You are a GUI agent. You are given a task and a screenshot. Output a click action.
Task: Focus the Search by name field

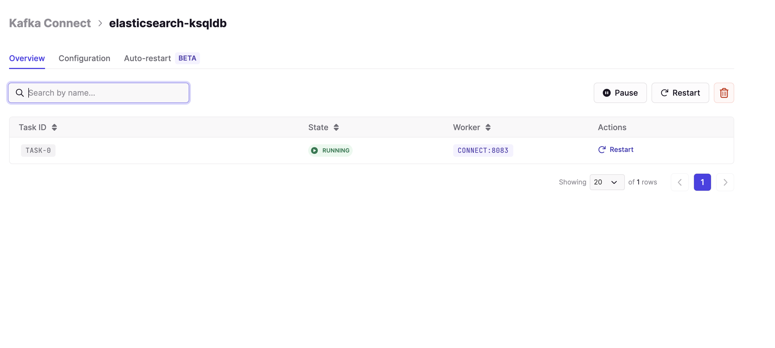click(x=99, y=93)
